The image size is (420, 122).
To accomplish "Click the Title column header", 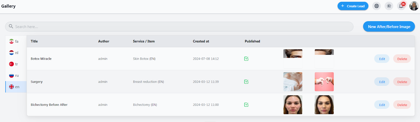I will [x=34, y=41].
